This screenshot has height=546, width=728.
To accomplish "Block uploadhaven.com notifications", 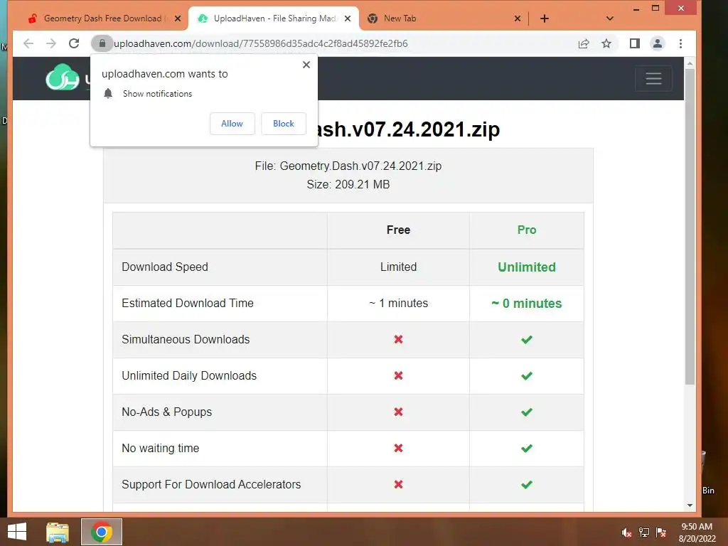I will pyautogui.click(x=284, y=124).
